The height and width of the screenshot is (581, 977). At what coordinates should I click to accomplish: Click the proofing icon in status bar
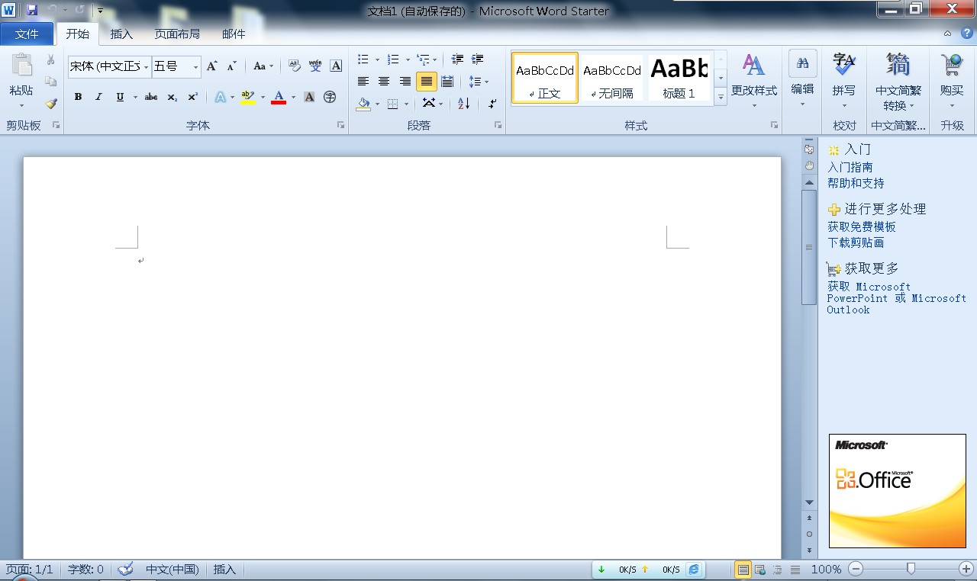tap(126, 570)
